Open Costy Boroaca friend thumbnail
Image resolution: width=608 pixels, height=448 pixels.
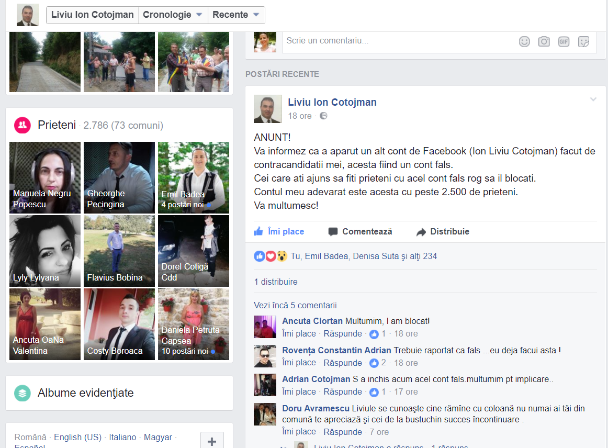119,324
